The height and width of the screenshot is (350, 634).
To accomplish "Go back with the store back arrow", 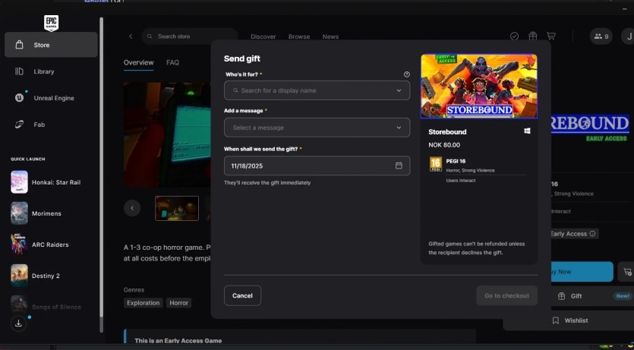I will [x=131, y=36].
